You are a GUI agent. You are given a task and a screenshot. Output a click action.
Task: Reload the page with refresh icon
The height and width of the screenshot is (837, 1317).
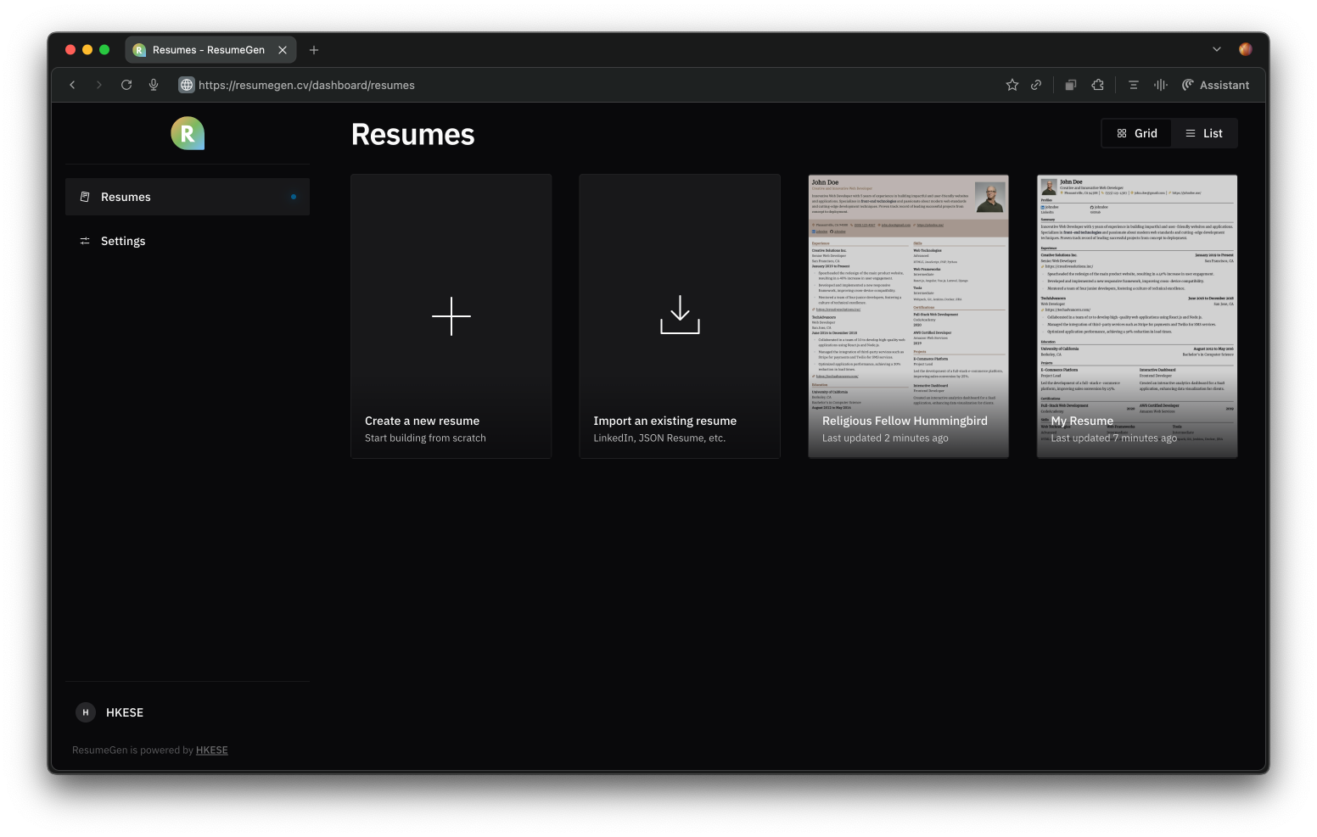click(126, 85)
